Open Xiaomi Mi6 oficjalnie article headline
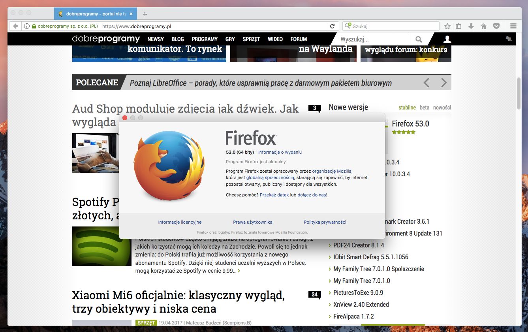 coord(179,302)
